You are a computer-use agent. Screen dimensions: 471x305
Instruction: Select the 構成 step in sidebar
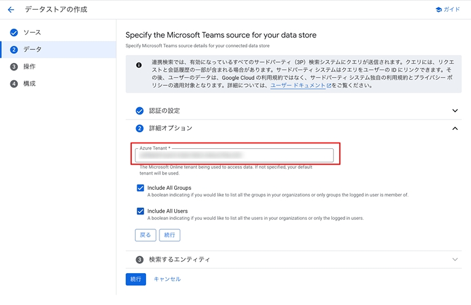pos(29,84)
